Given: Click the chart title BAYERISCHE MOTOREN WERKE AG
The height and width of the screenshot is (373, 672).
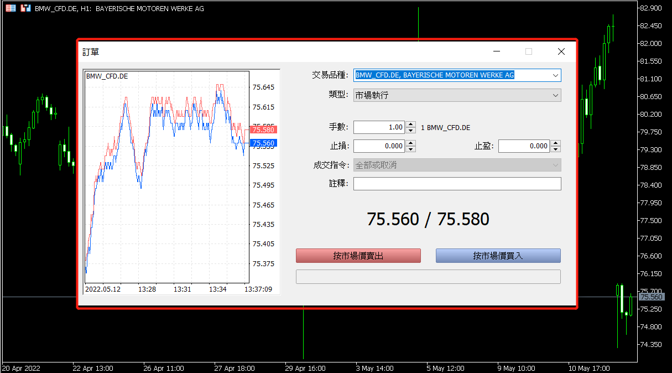Looking at the screenshot, I should point(150,8).
